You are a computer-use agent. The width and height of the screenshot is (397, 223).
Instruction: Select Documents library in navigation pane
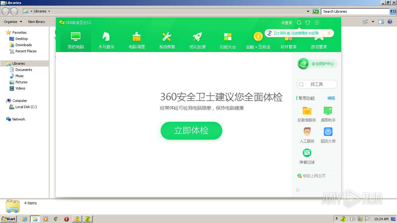(x=24, y=70)
